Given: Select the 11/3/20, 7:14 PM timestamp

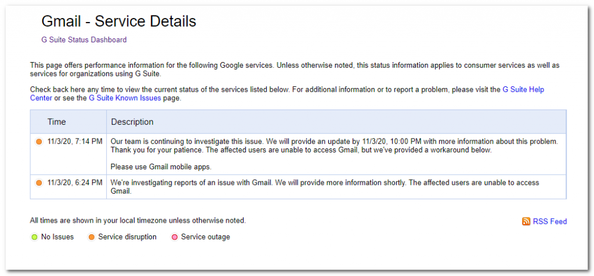Looking at the screenshot, I should click(x=75, y=141).
